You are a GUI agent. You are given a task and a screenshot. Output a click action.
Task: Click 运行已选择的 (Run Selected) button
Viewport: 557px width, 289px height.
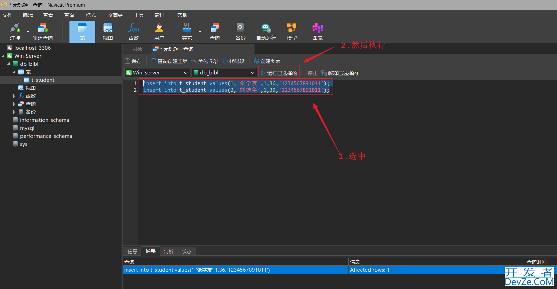(x=279, y=73)
